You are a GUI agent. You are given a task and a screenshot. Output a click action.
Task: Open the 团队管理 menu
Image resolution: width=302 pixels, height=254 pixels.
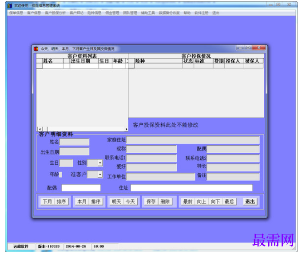coord(130,13)
